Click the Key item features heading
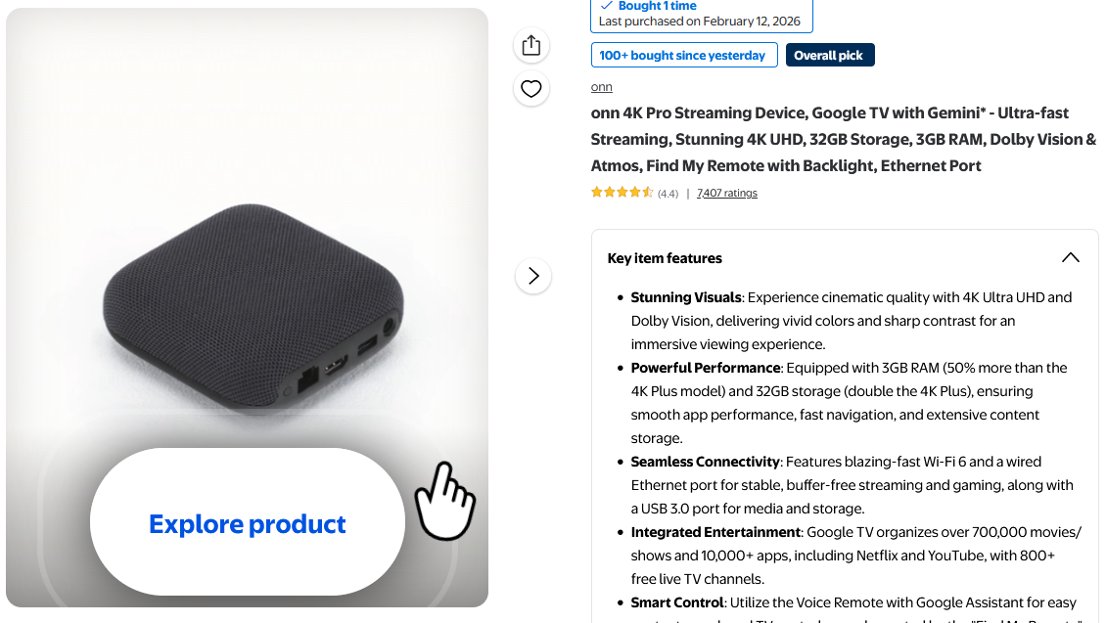Screen dimensions: 1106x623 coord(665,258)
